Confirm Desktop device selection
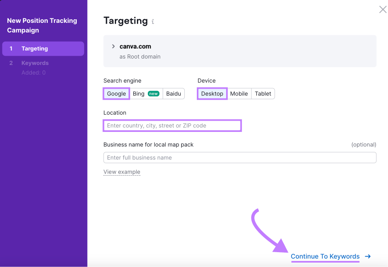The height and width of the screenshot is (267, 388). click(212, 93)
